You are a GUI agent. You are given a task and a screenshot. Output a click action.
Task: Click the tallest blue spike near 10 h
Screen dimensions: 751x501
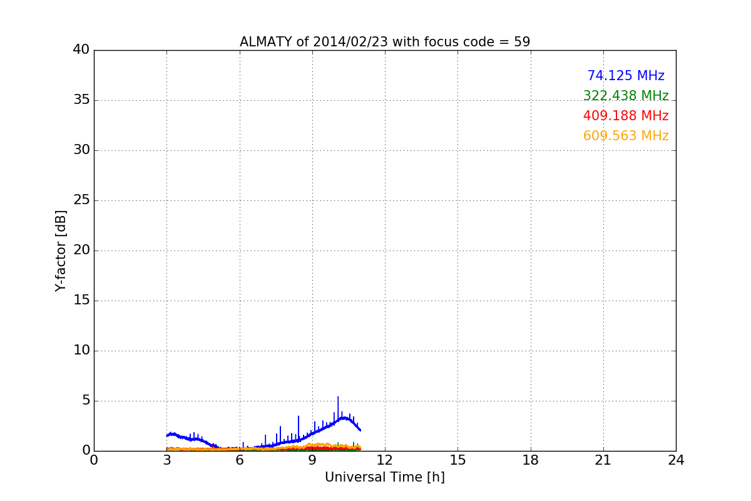click(x=338, y=407)
